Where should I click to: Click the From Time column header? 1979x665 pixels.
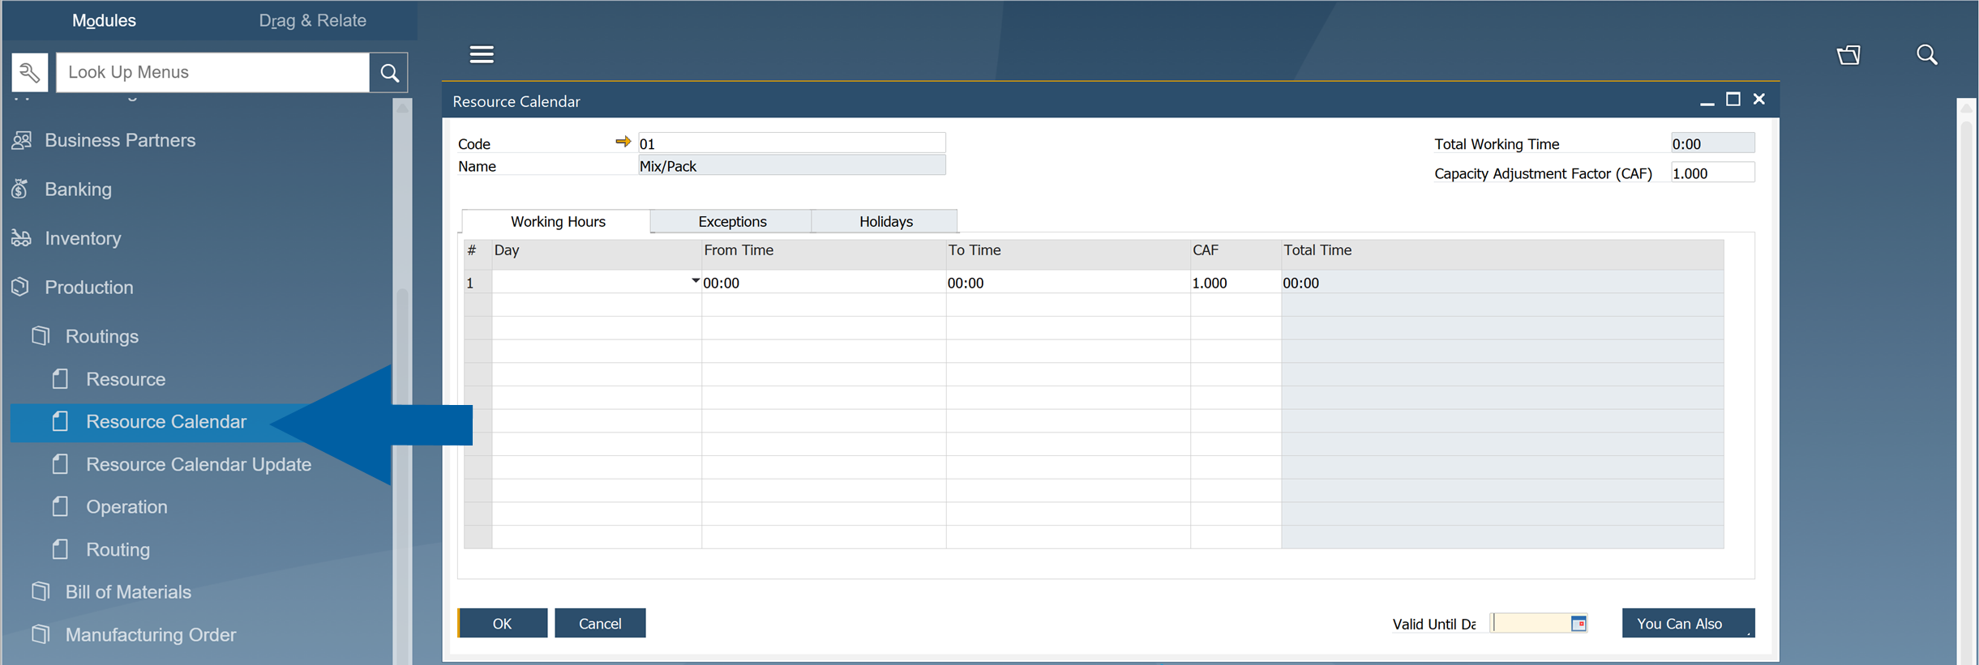coord(823,254)
